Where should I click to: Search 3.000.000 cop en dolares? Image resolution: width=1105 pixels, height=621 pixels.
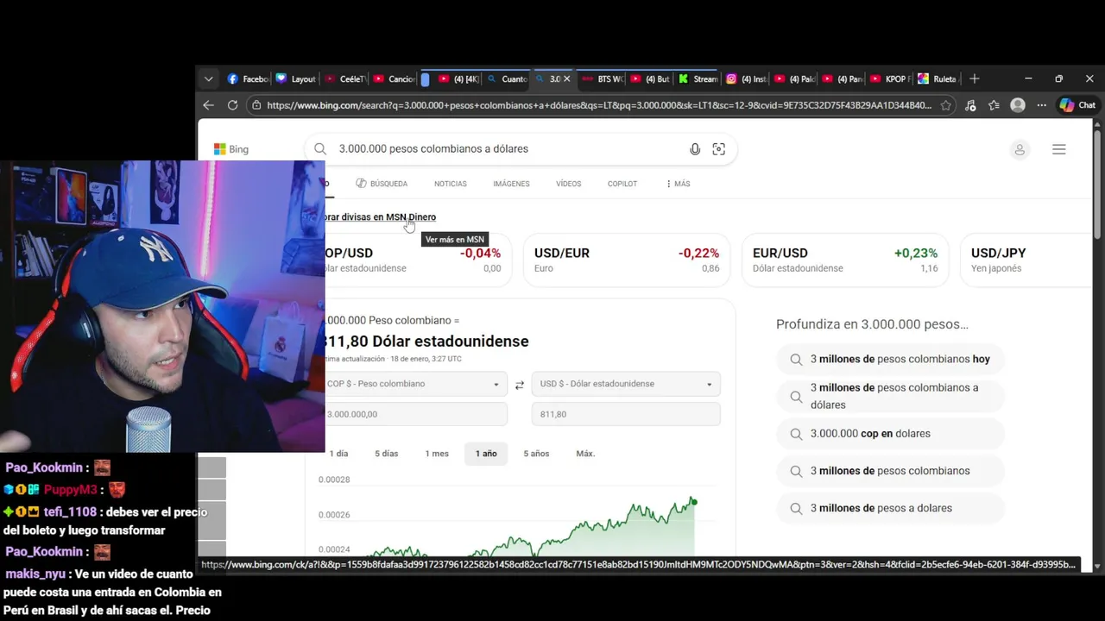pos(891,434)
